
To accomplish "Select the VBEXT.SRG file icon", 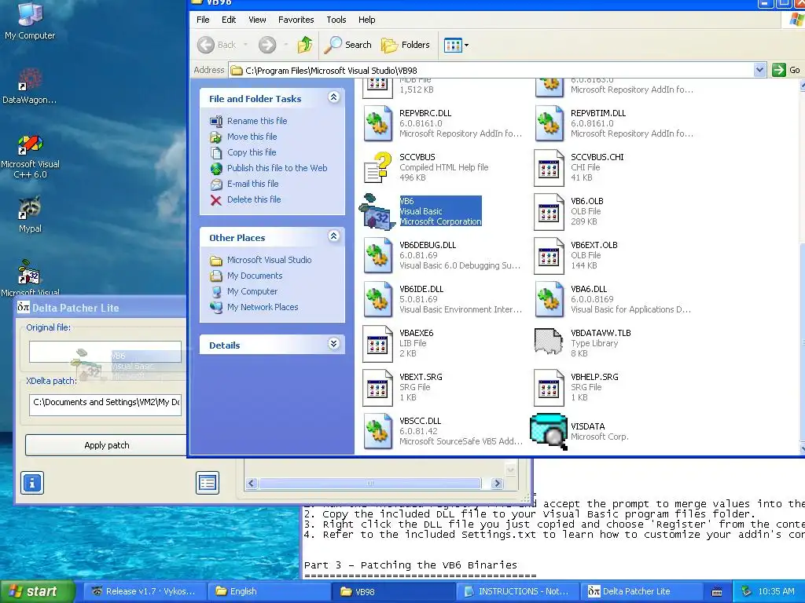I will pos(378,388).
